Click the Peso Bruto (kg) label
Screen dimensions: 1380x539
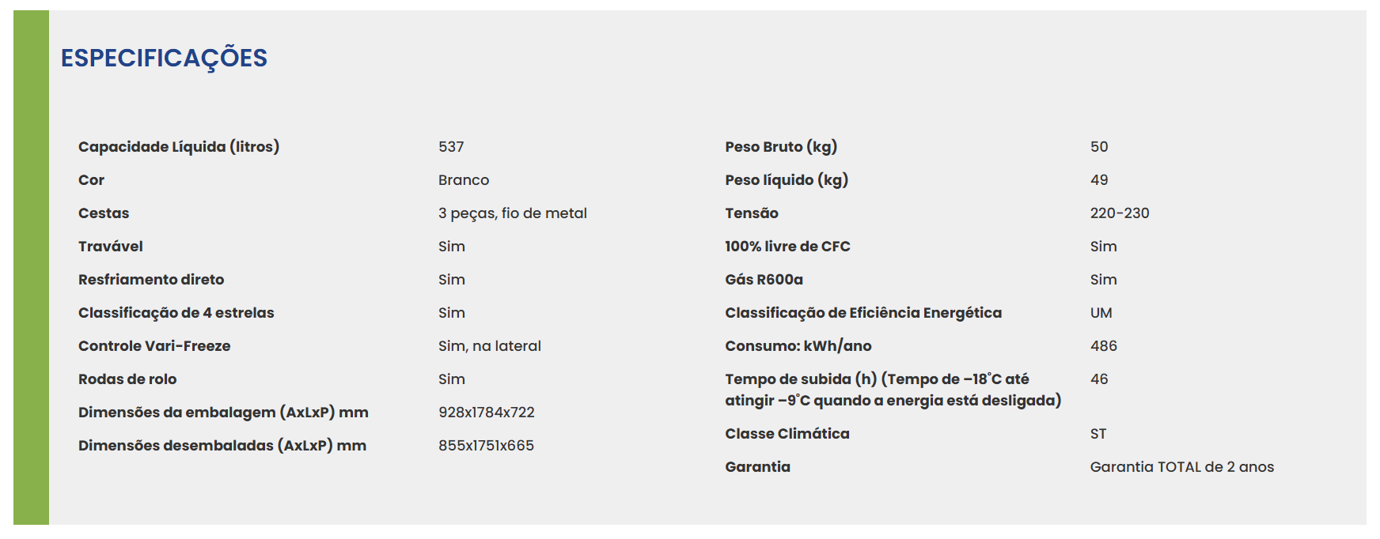pos(781,147)
